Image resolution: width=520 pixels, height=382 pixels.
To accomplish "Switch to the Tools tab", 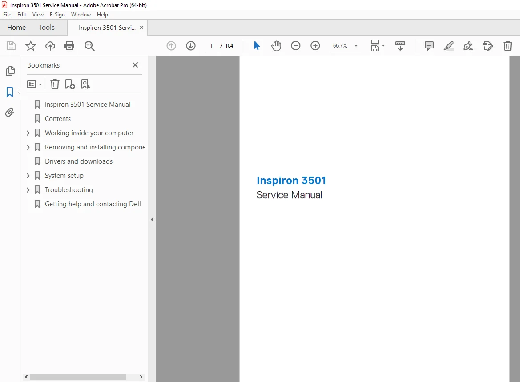I will [x=47, y=28].
